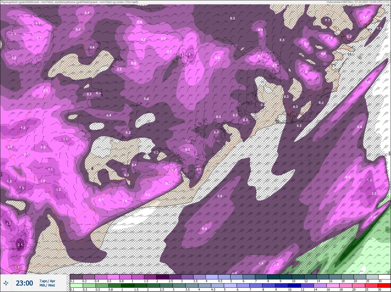Select the dark teal 8 swatch in upper legend

coord(274,277)
